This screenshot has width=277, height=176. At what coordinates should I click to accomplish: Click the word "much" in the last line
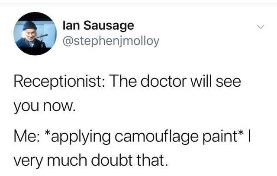[67, 160]
